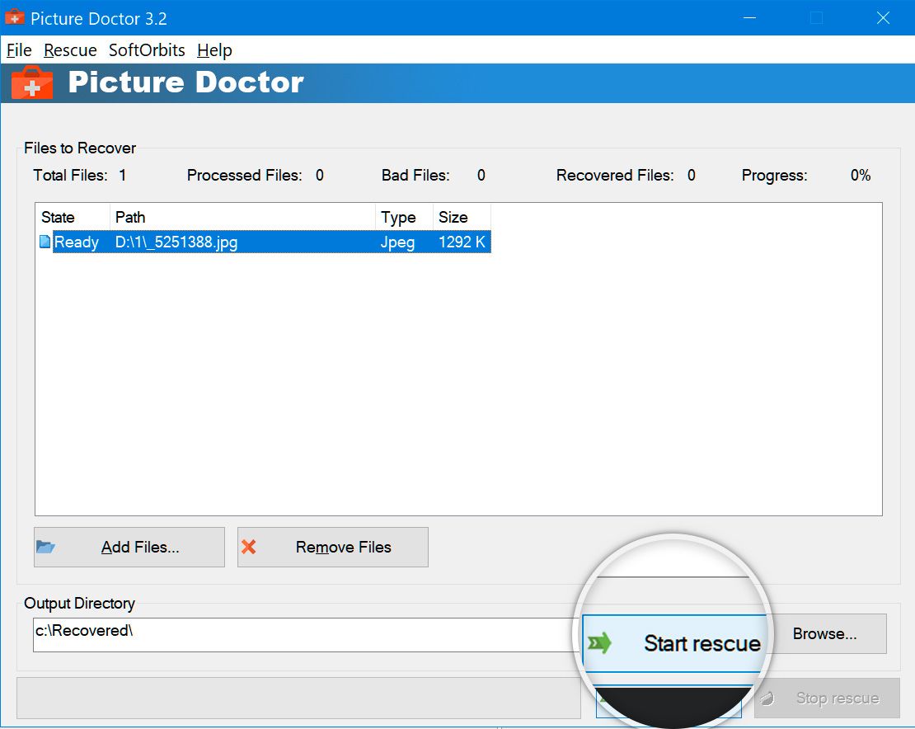Open the Rescue menu
Viewport: 915px width, 729px height.
click(x=70, y=50)
